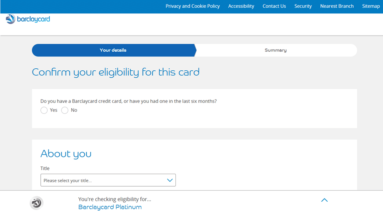Click the Contact Us link

[x=274, y=6]
